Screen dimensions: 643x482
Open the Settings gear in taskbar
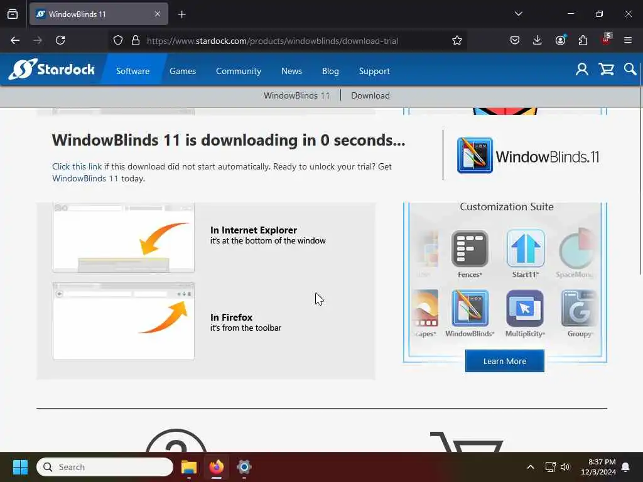[244, 467]
